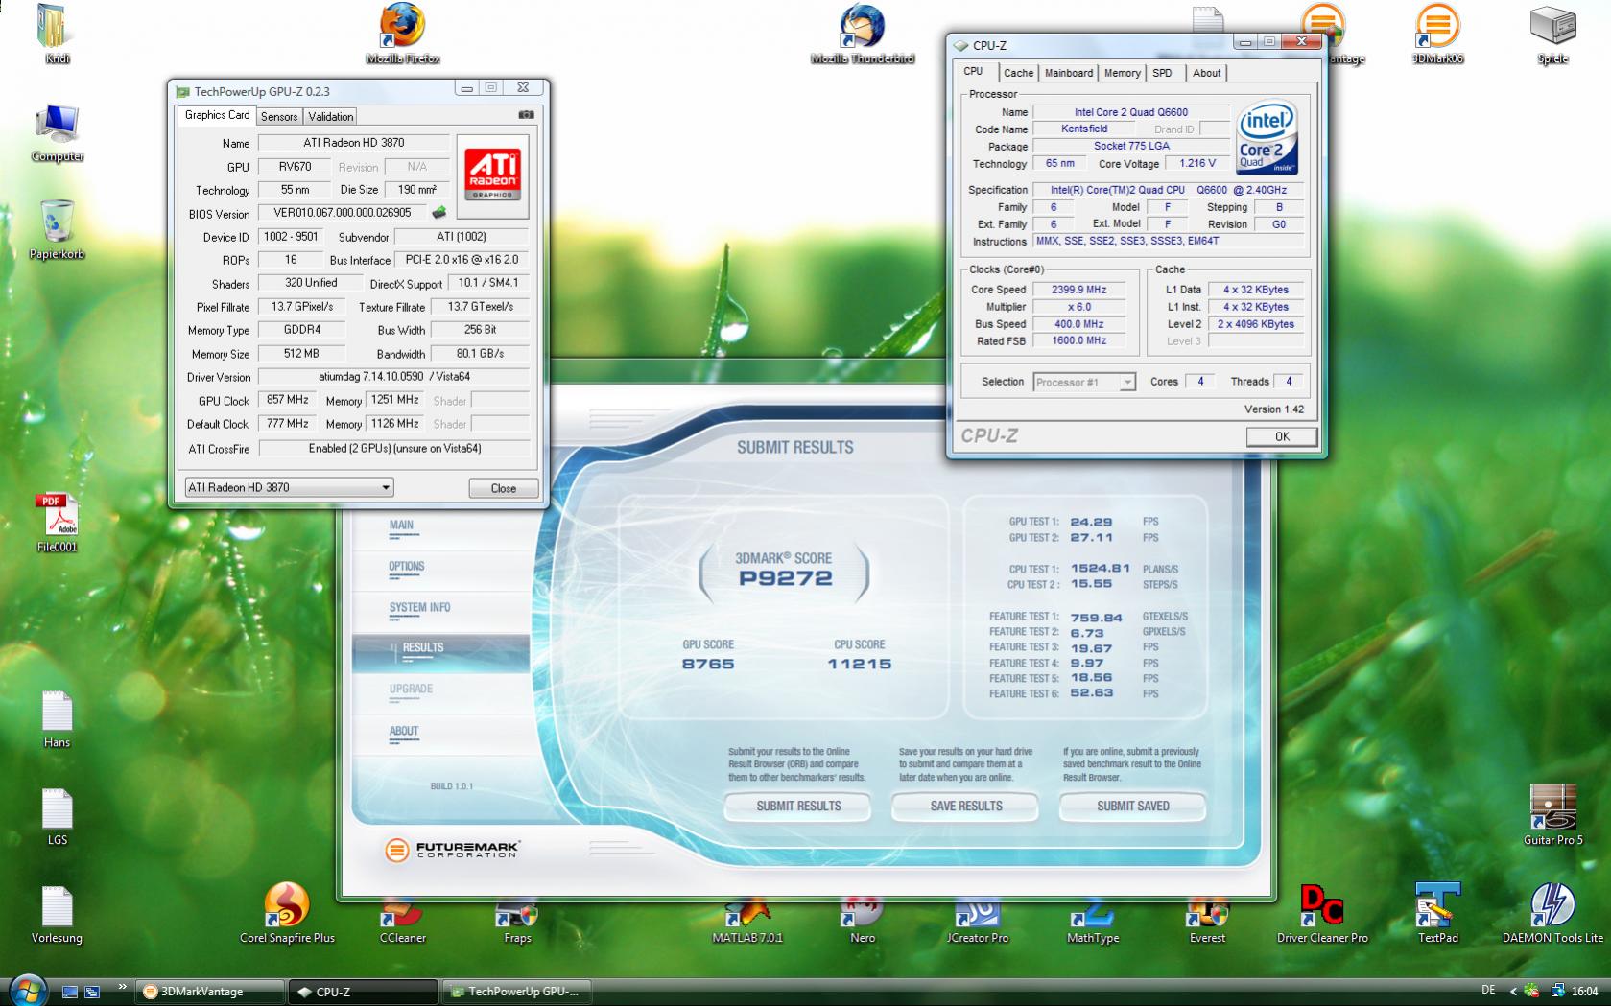This screenshot has height=1006, width=1611.
Task: Launch the DAEMON Tools Lite shortcut
Action: (1552, 913)
